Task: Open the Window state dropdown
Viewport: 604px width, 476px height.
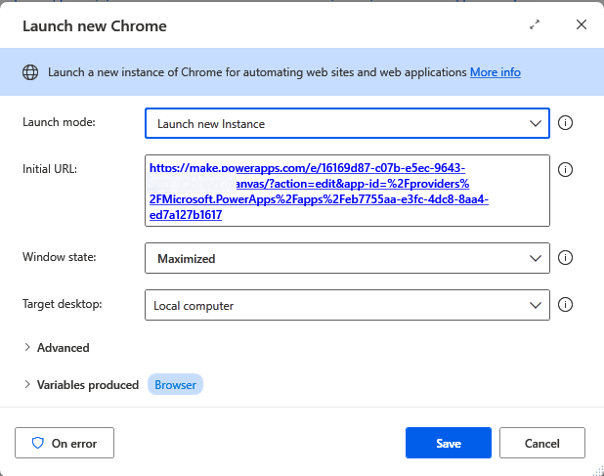Action: click(347, 258)
